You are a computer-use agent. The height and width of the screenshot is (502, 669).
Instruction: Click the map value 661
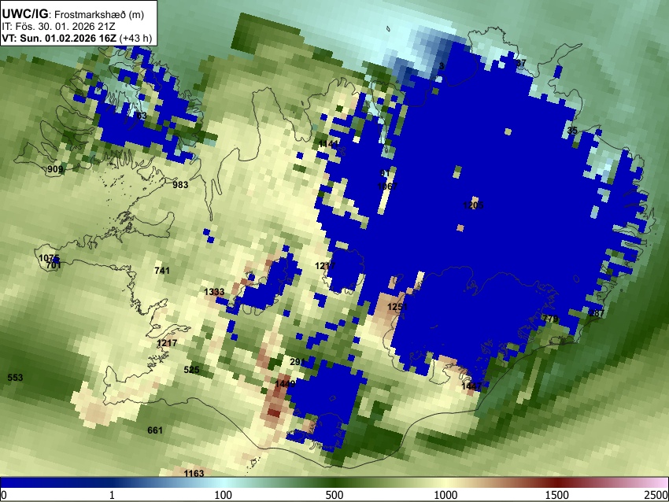point(155,430)
